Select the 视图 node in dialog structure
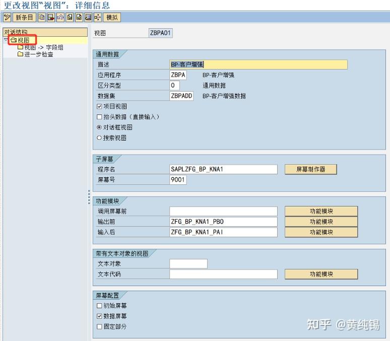 point(20,40)
